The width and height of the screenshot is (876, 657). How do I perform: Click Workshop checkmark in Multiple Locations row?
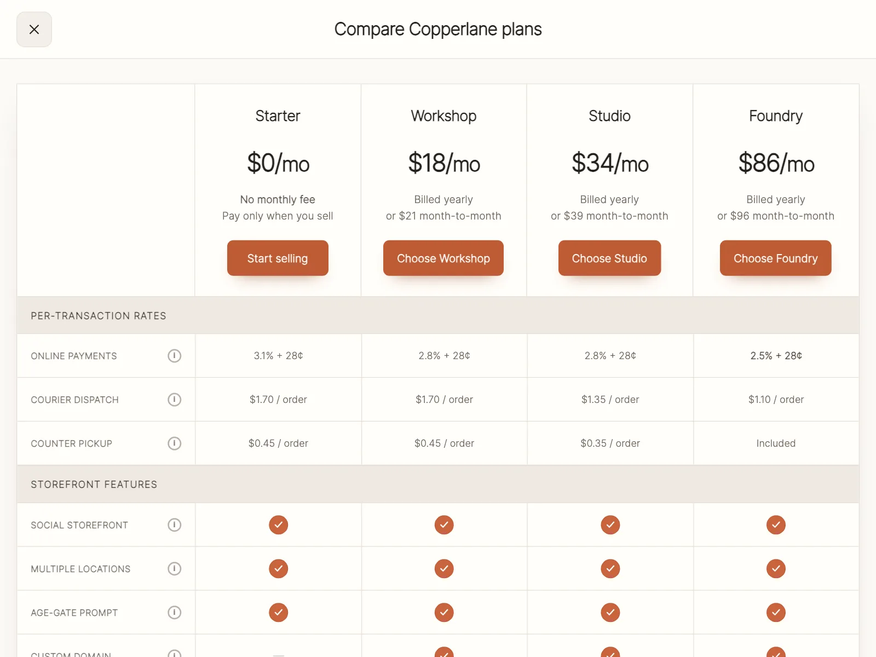[x=444, y=569]
